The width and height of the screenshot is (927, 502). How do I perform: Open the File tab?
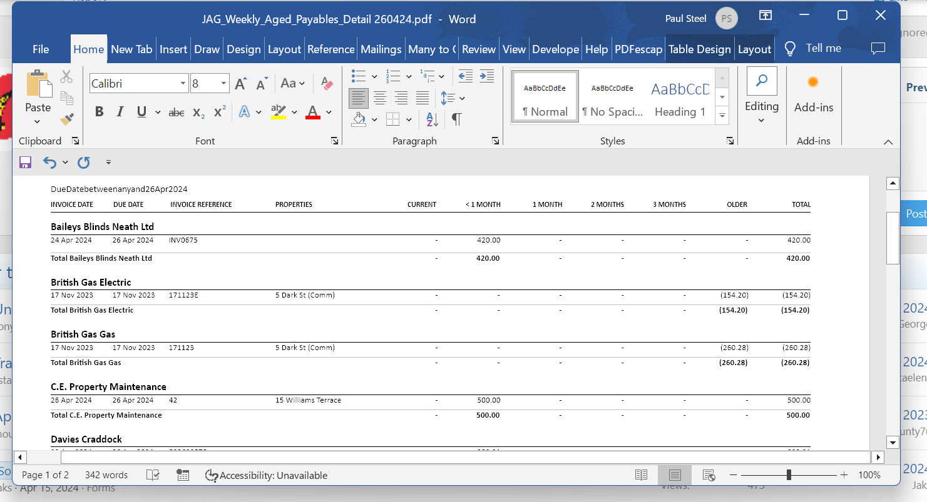coord(41,49)
